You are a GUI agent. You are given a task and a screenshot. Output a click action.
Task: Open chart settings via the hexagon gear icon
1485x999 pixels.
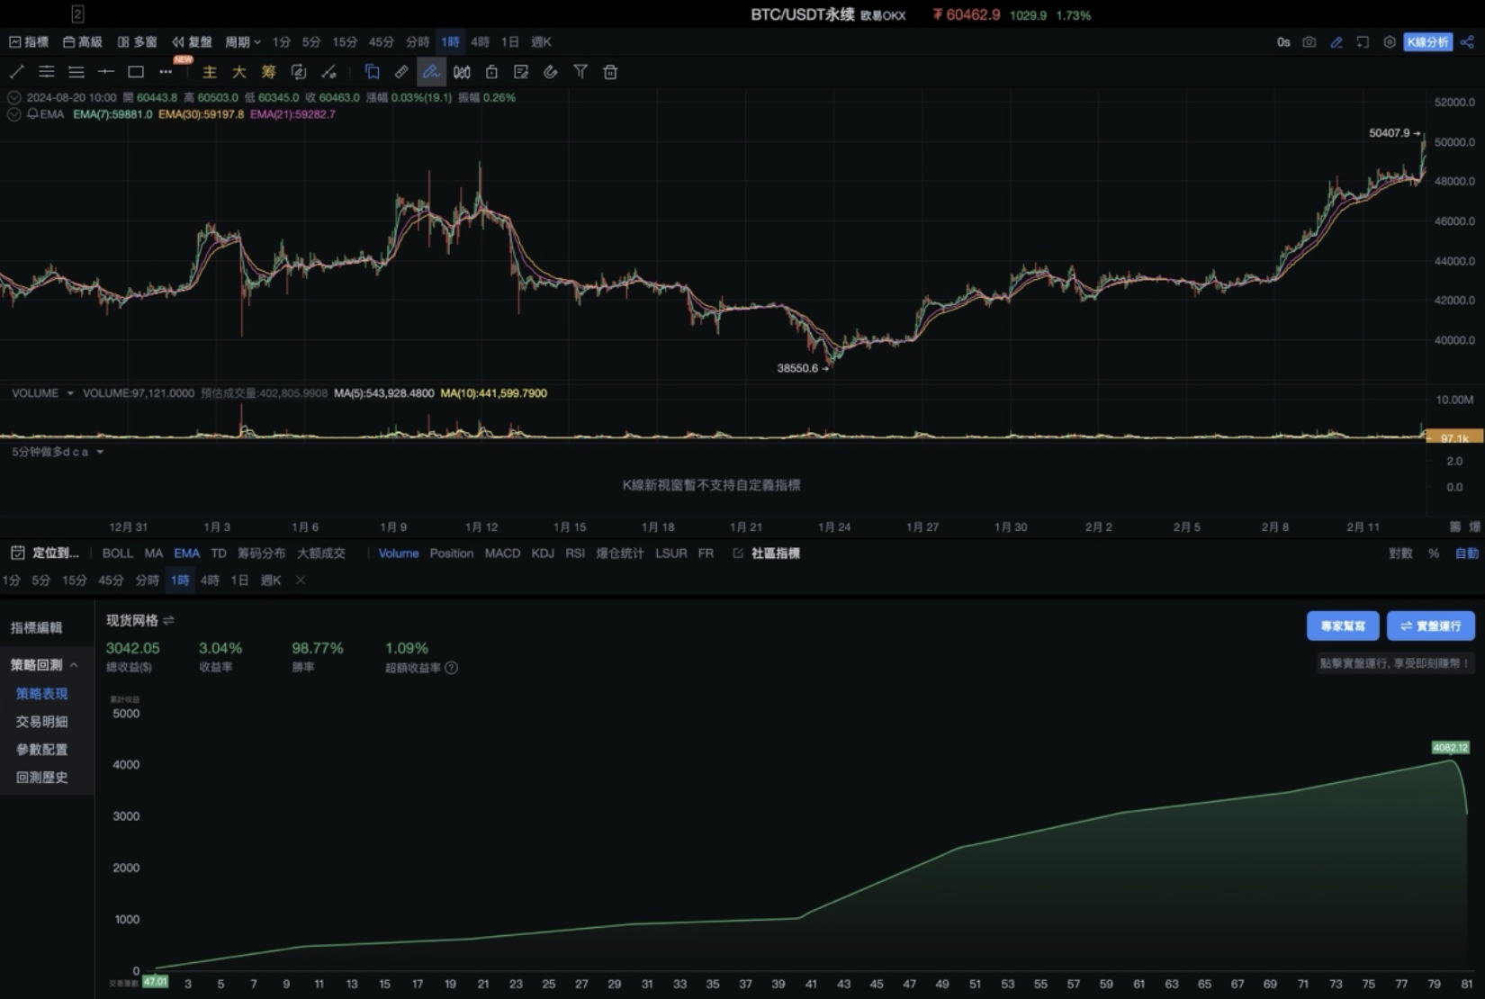1390,42
